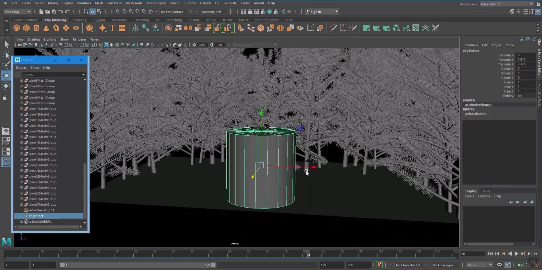The image size is (542, 270).
Task: Click the SVG import shelf icon
Action: (122, 28)
